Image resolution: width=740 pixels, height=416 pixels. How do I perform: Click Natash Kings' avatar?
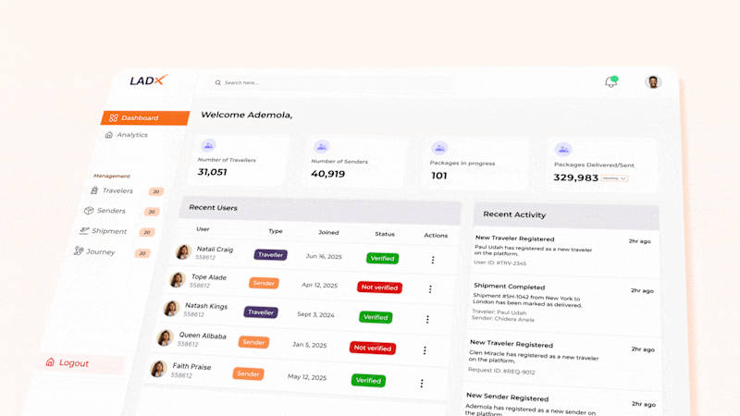pyautogui.click(x=171, y=309)
